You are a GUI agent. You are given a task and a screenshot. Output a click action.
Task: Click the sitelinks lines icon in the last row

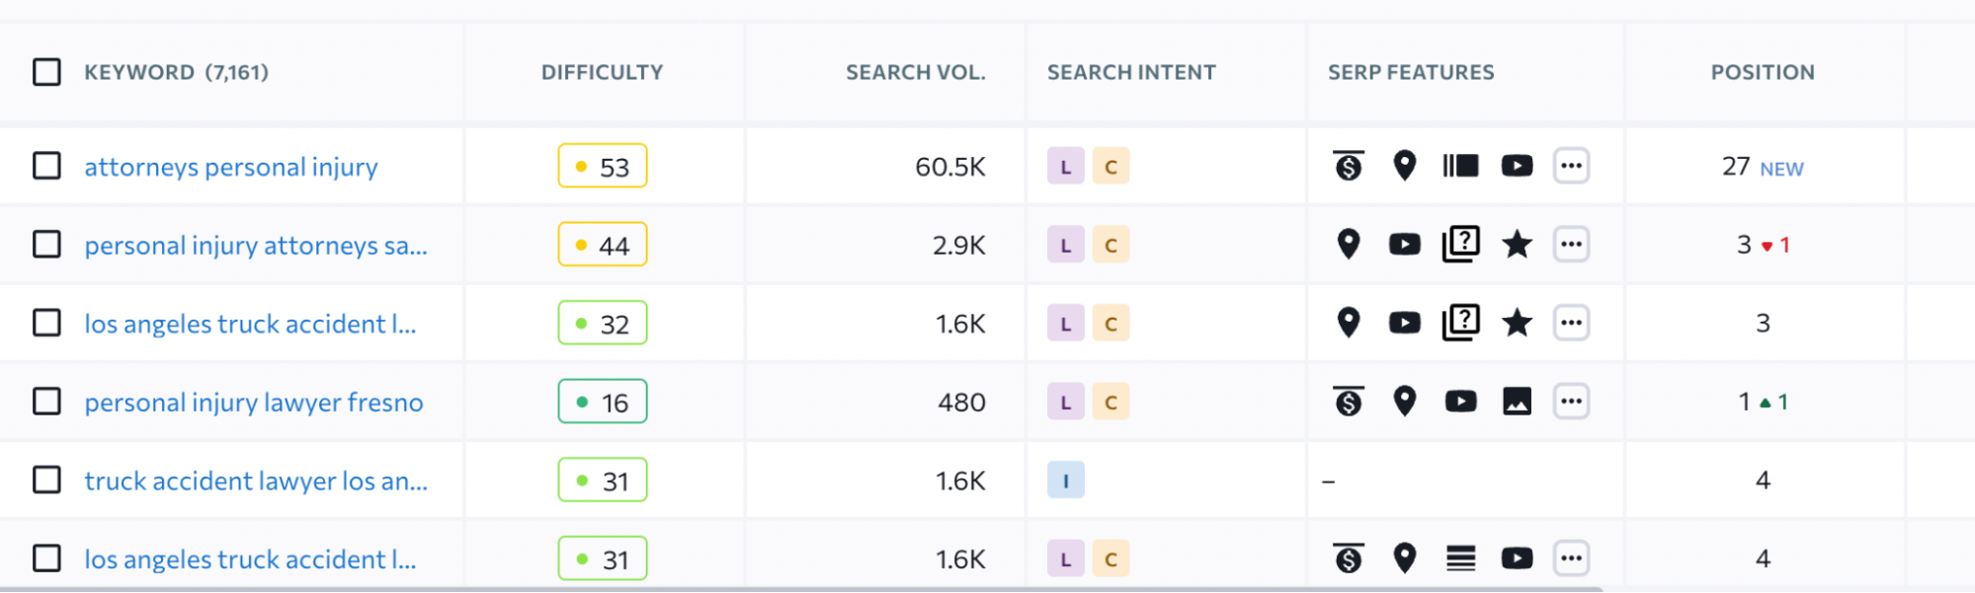click(x=1460, y=558)
